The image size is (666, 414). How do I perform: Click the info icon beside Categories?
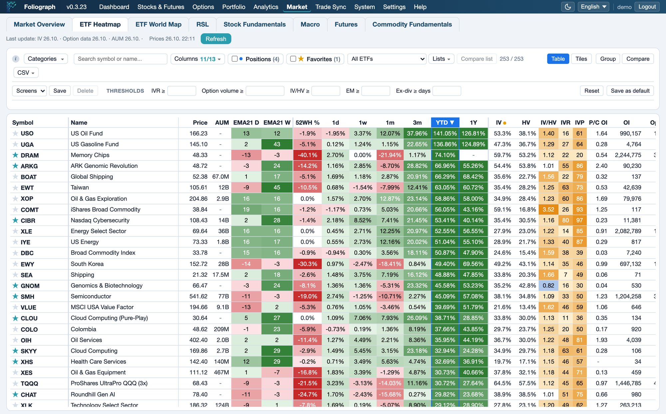click(16, 59)
